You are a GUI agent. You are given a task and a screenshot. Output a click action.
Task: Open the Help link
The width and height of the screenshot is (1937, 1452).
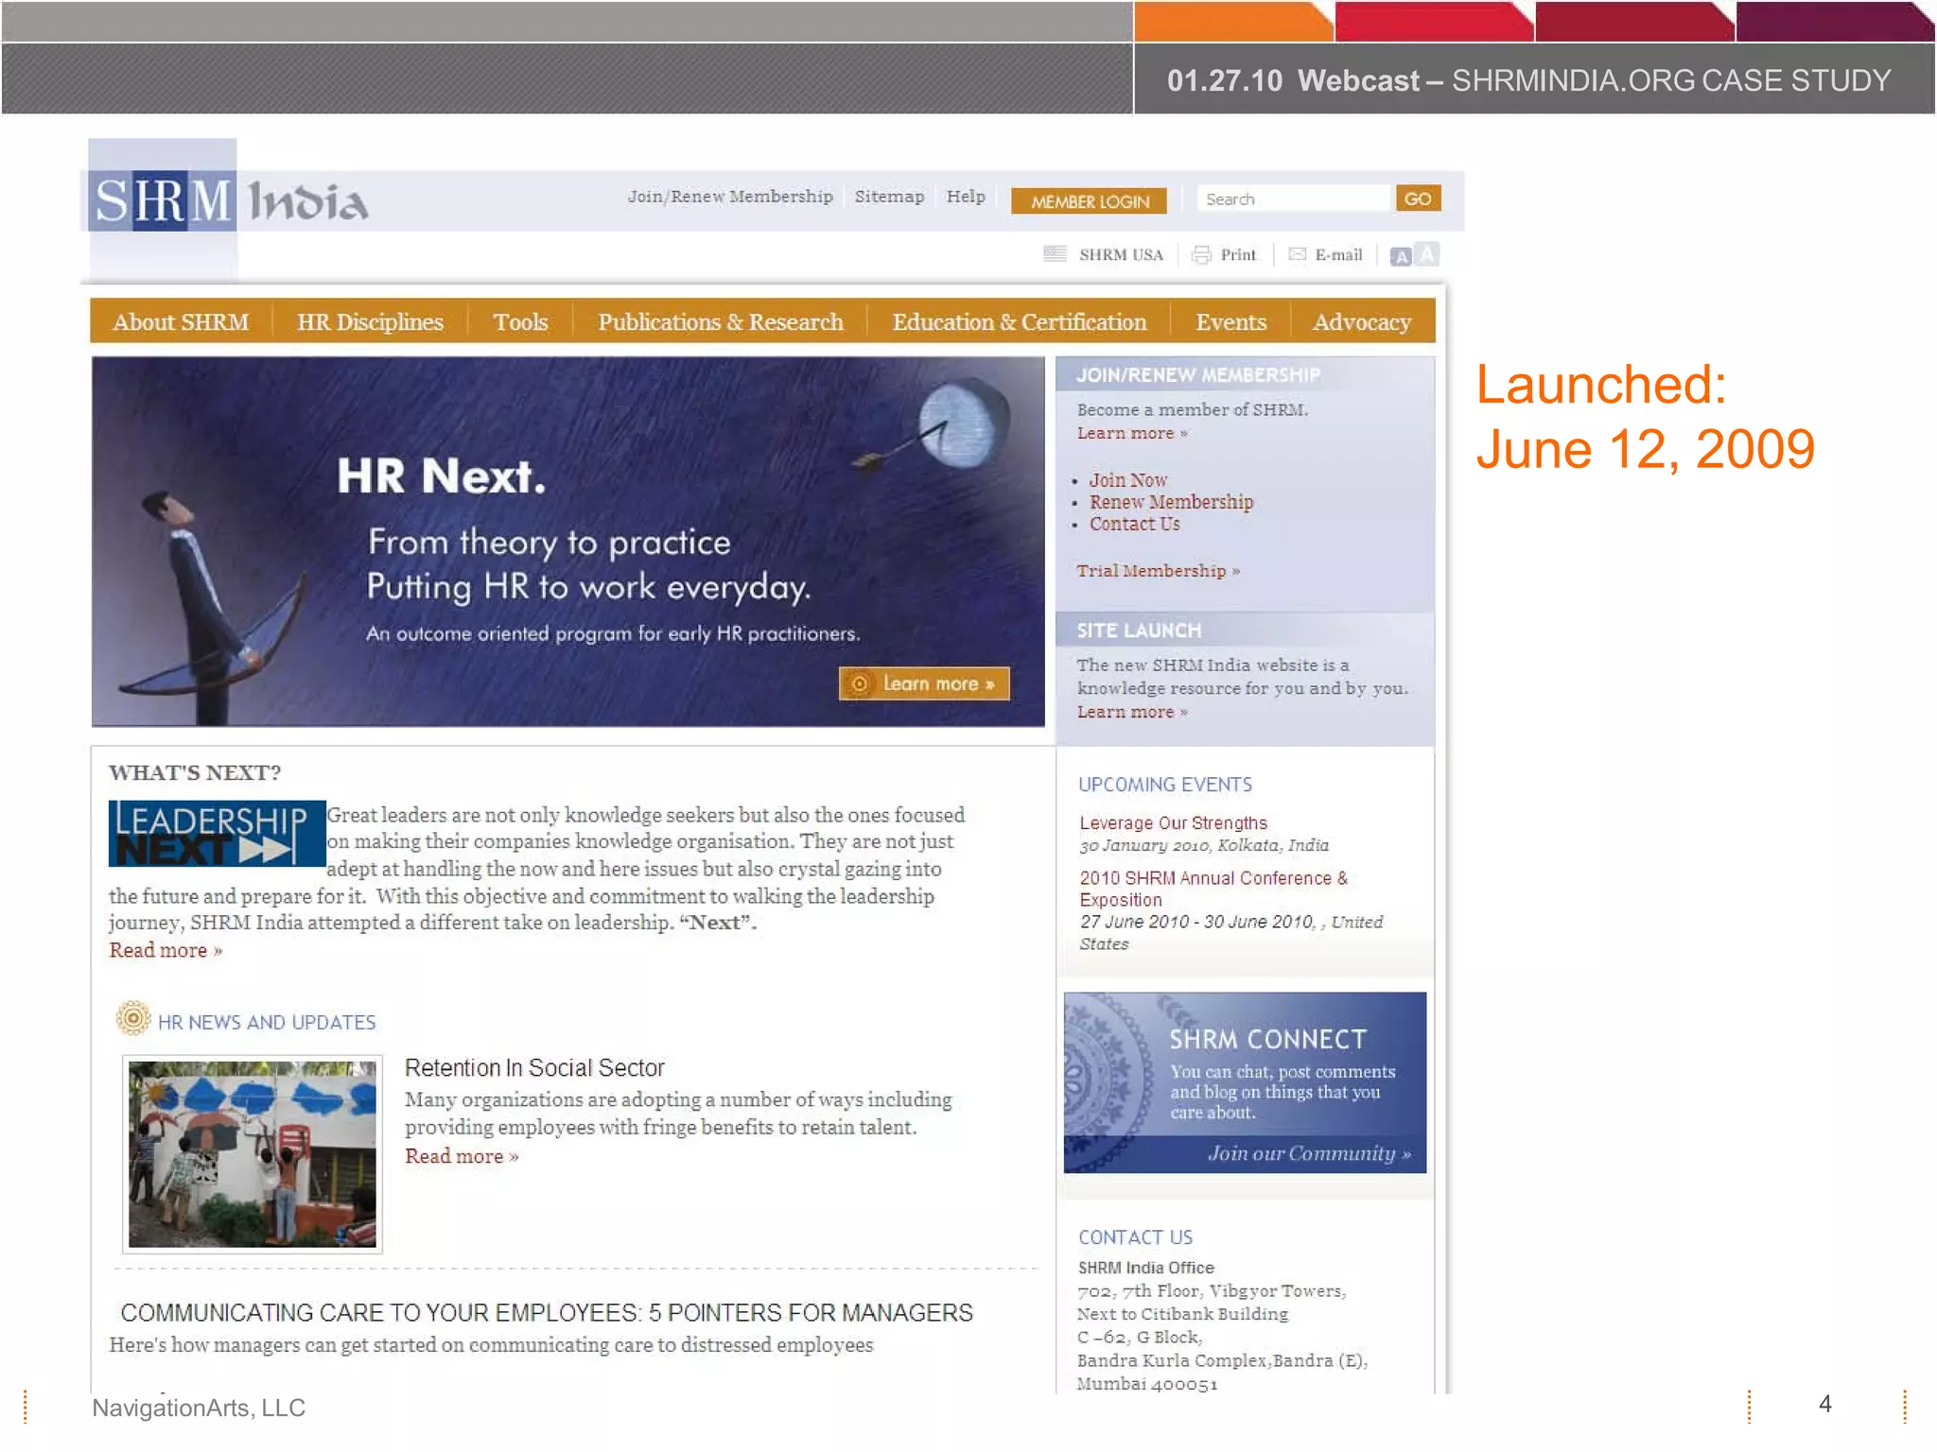[x=966, y=197]
